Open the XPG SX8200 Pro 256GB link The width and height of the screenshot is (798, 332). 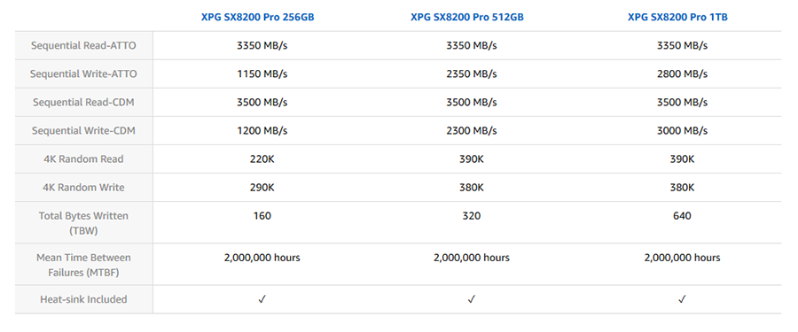click(x=257, y=18)
